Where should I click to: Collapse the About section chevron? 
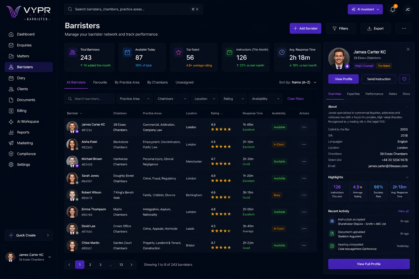(408, 107)
